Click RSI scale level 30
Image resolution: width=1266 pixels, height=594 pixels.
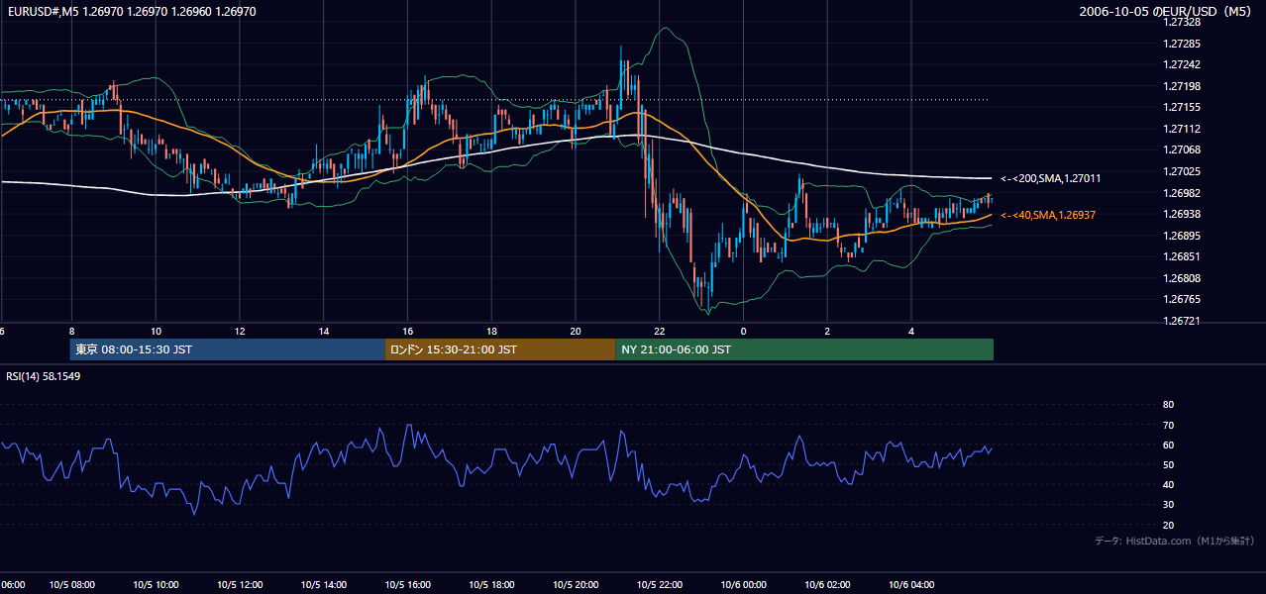[1168, 505]
